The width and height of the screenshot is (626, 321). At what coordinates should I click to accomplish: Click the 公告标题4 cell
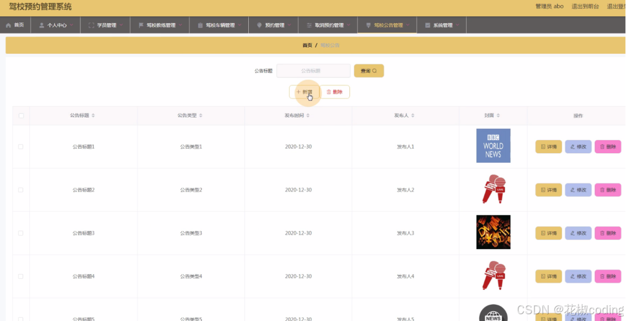coord(84,276)
